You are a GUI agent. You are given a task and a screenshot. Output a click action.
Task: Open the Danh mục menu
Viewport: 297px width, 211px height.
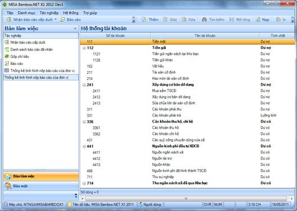(x=26, y=13)
